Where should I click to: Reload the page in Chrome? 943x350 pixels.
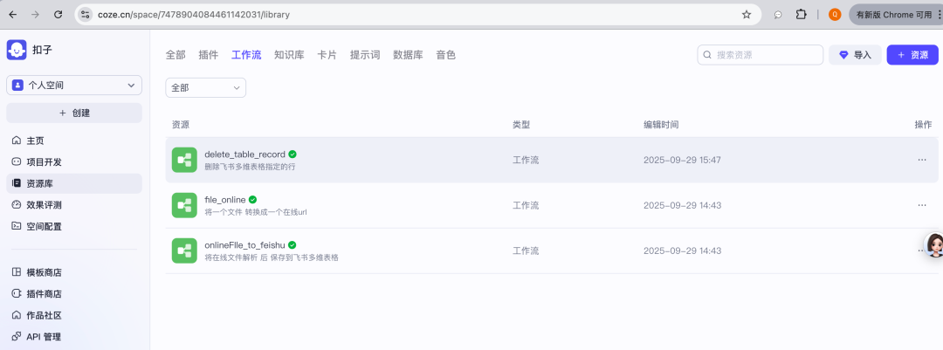[58, 15]
